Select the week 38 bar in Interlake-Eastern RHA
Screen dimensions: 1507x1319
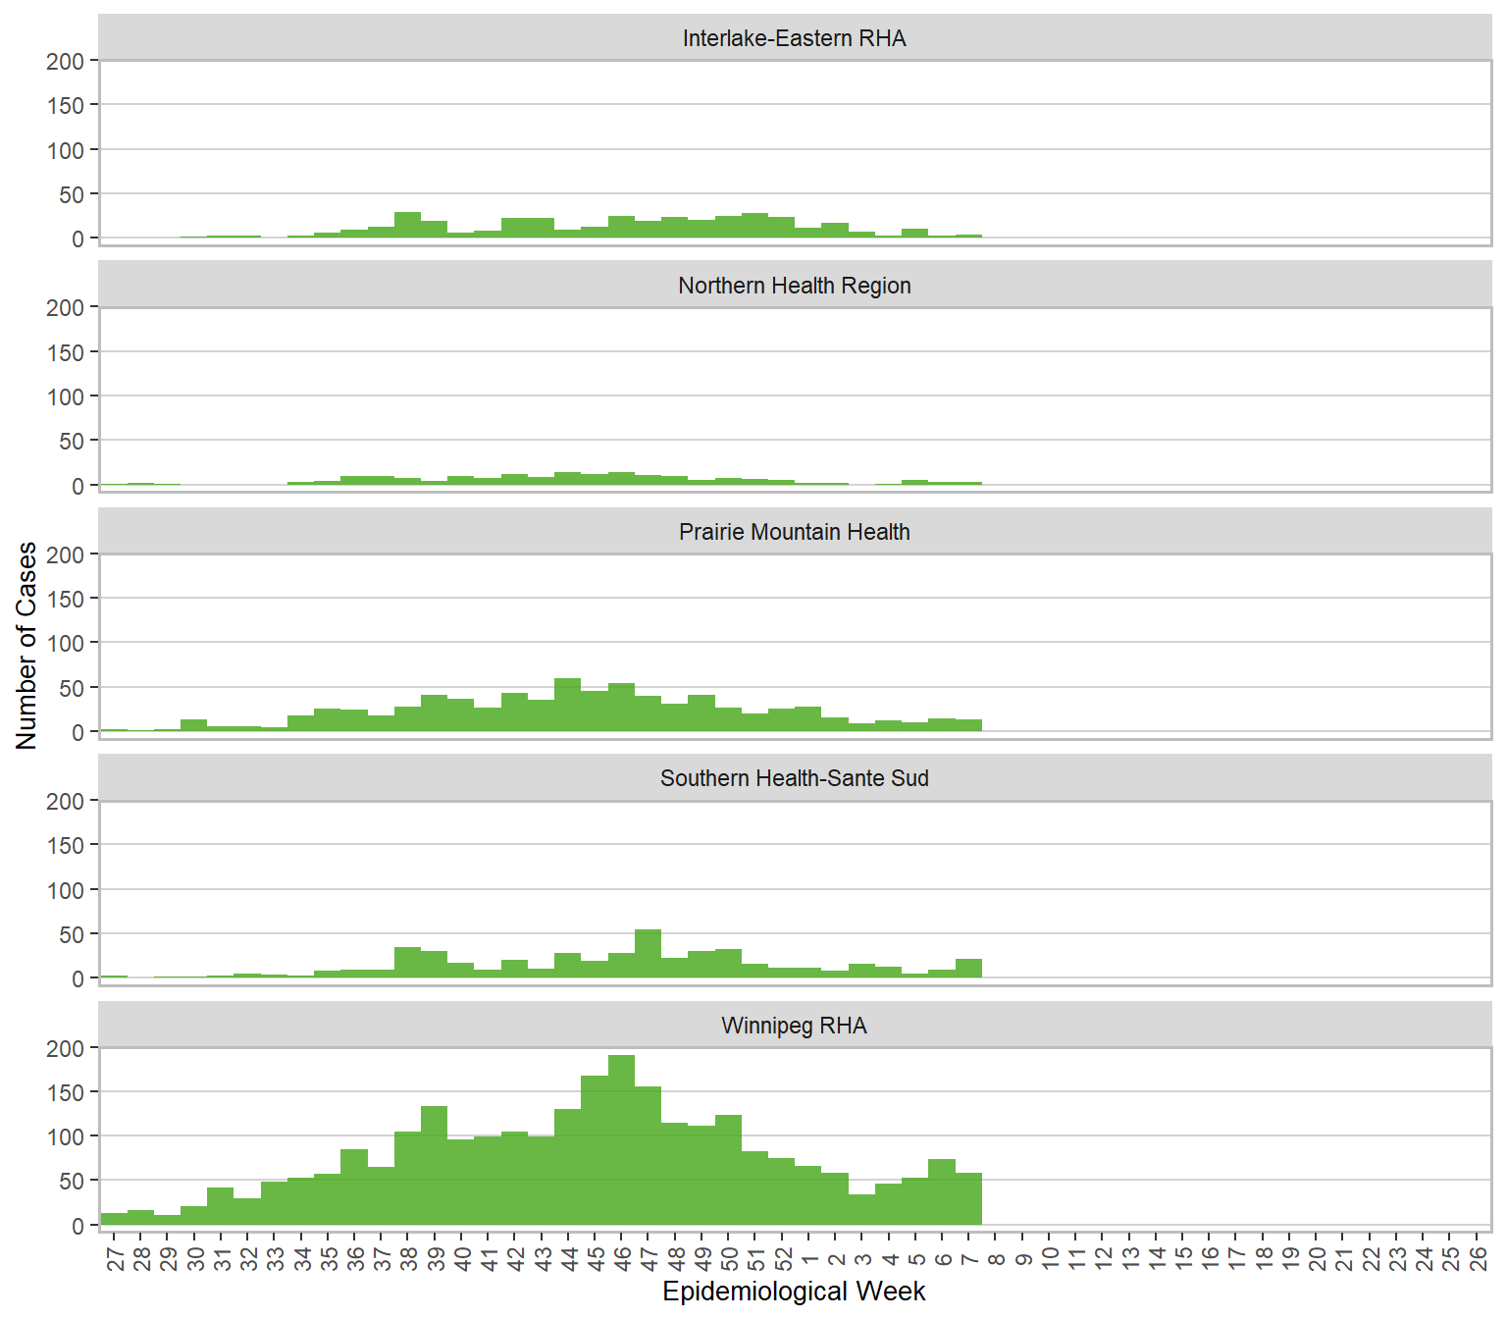coord(407,226)
